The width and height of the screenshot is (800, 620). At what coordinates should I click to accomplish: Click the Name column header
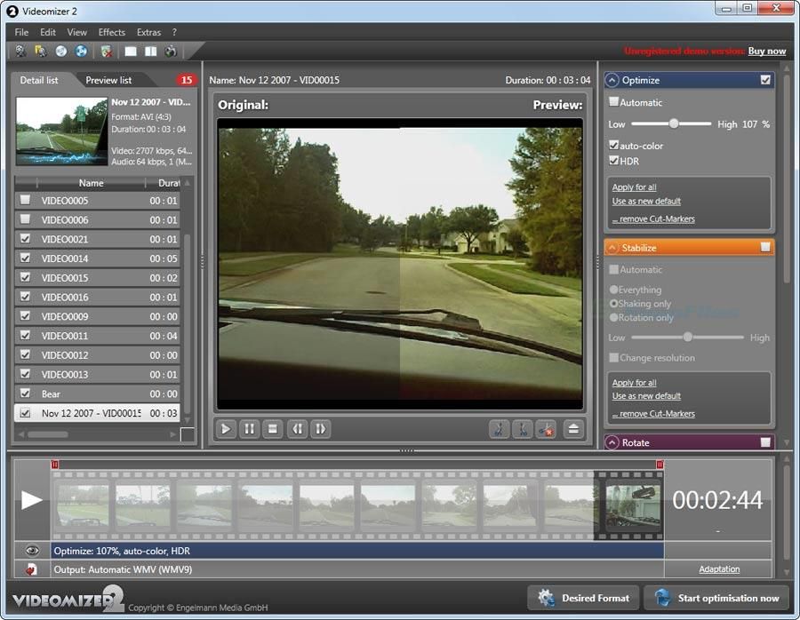tap(91, 182)
